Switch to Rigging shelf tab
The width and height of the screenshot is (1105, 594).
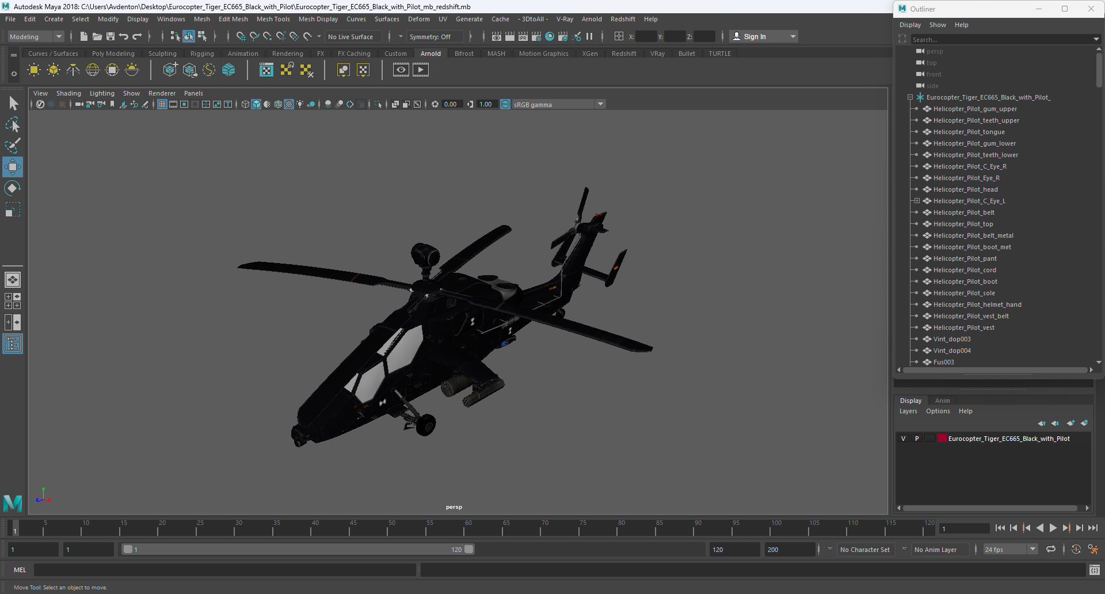(202, 54)
